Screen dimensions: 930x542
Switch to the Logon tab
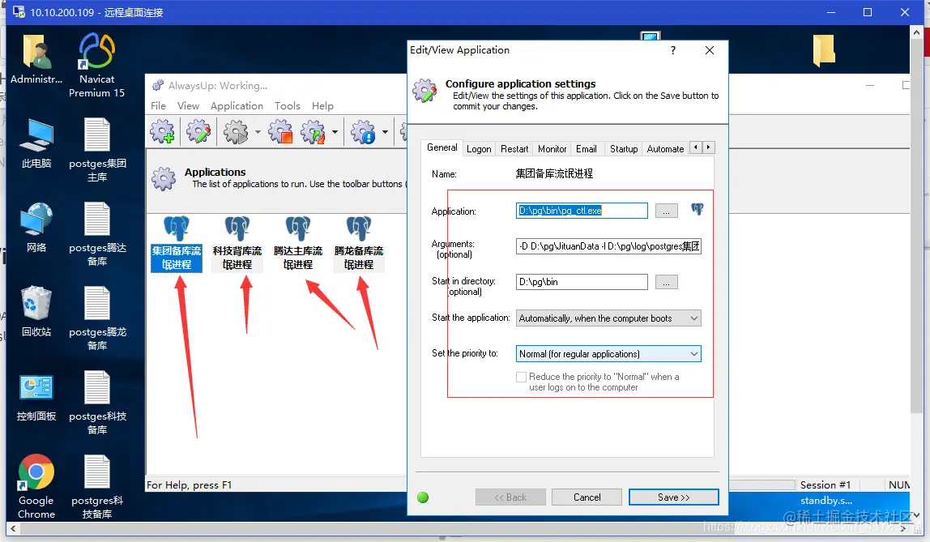click(479, 149)
